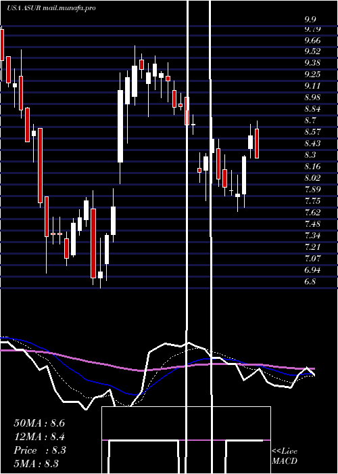Click the 7.62 price axis label
338x474 pixels.
pyautogui.click(x=312, y=213)
